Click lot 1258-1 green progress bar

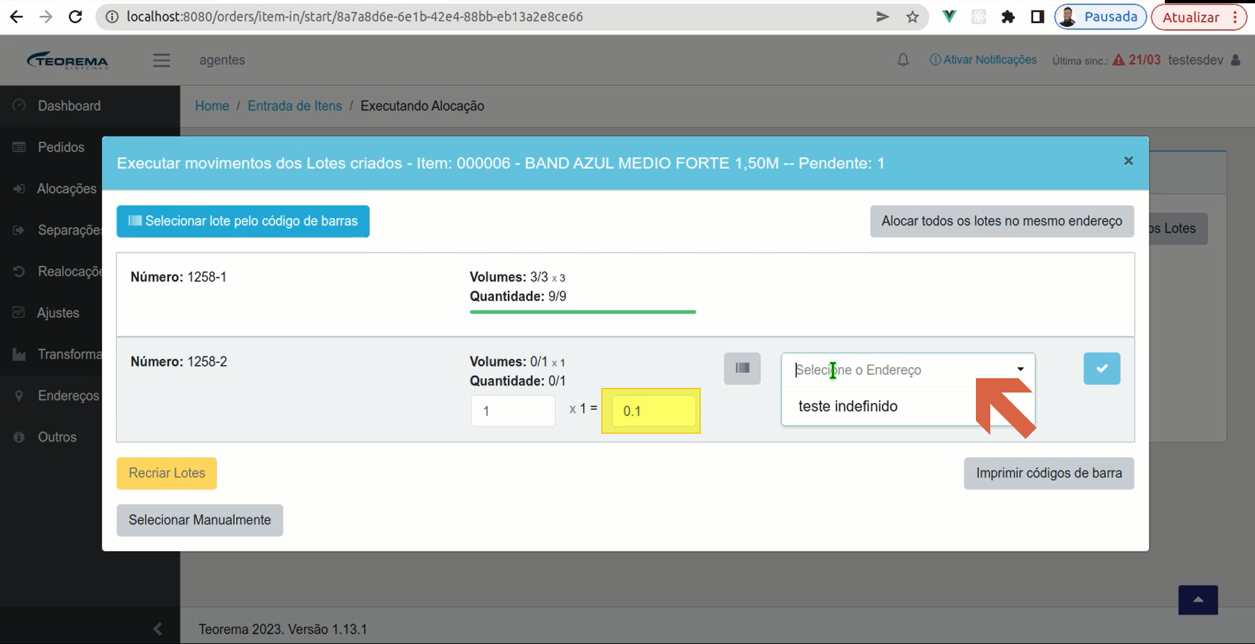pyautogui.click(x=582, y=312)
